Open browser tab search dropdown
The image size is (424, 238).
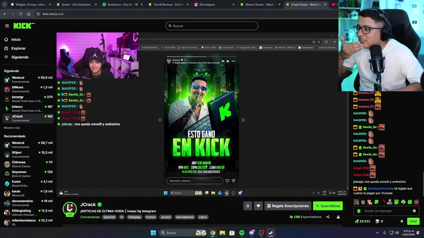[x=4, y=5]
